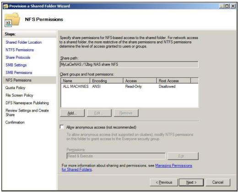Click Edit... button next to Permissions field
Image resolution: width=238 pixels, height=192 pixels.
click(183, 156)
